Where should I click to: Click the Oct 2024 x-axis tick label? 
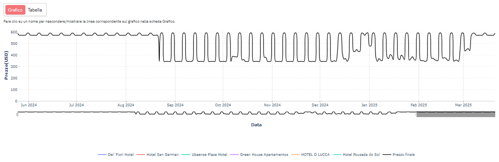(223, 105)
